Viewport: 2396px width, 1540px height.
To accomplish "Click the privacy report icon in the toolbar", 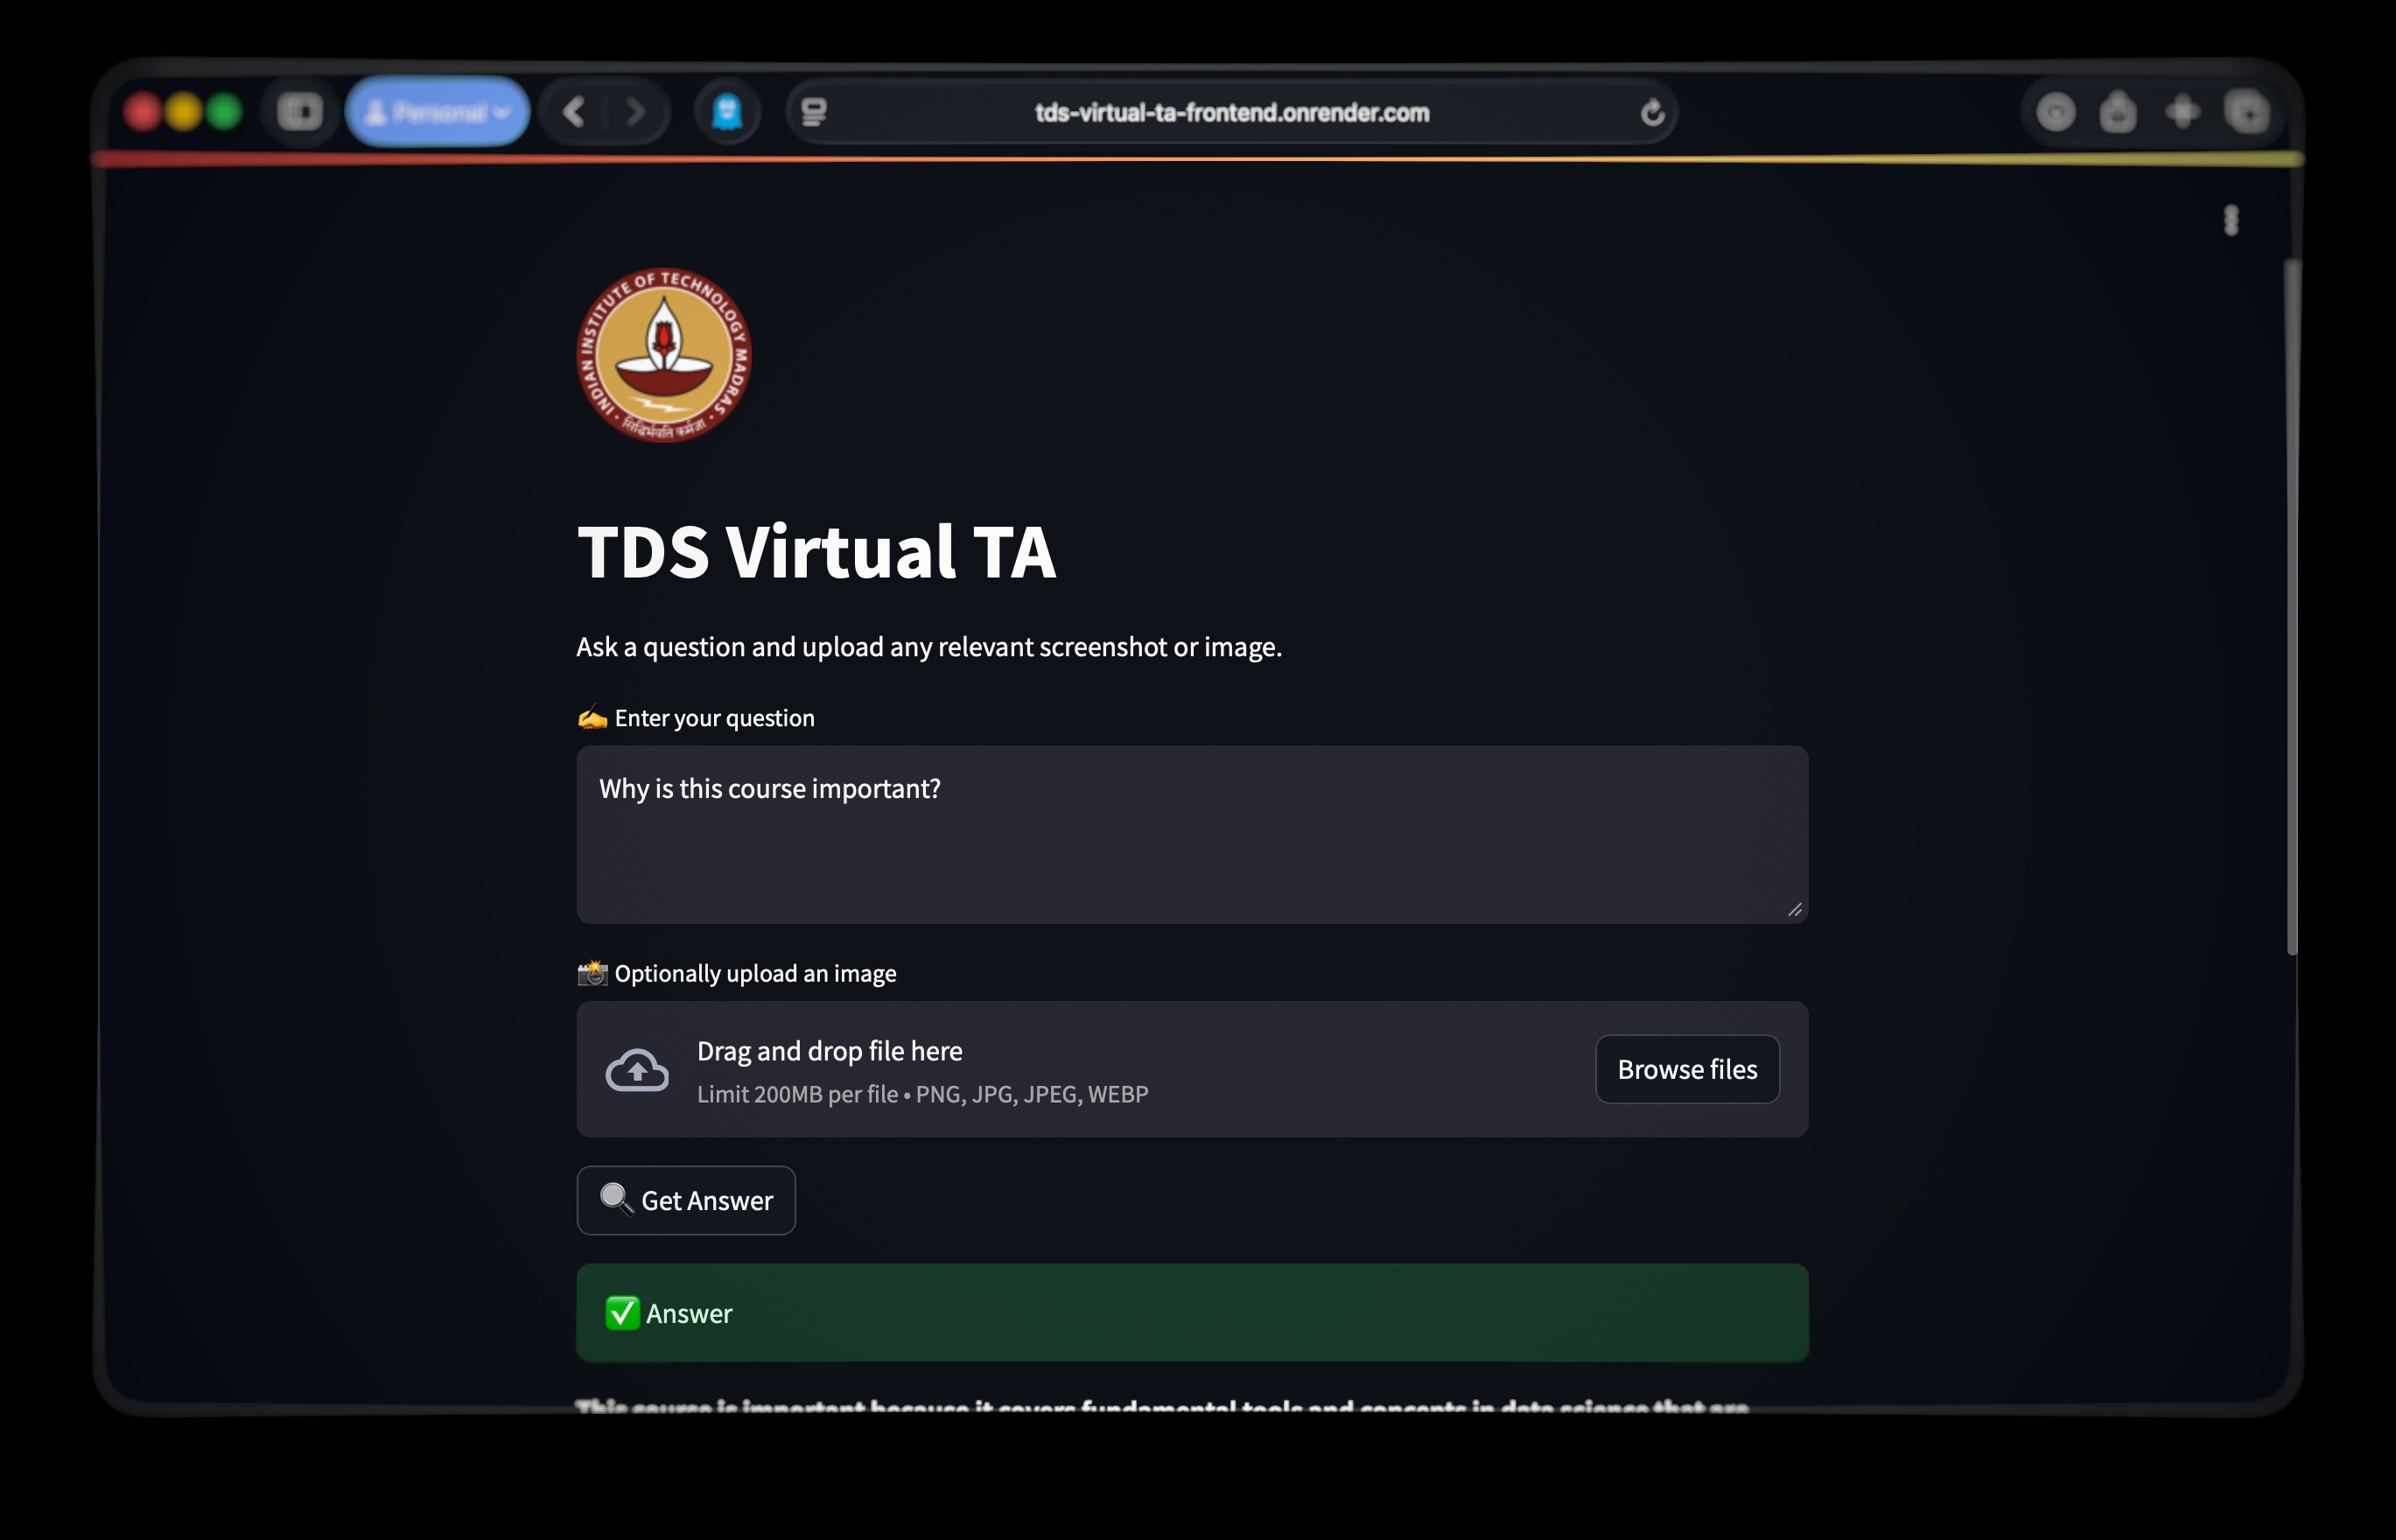I will [x=2055, y=112].
